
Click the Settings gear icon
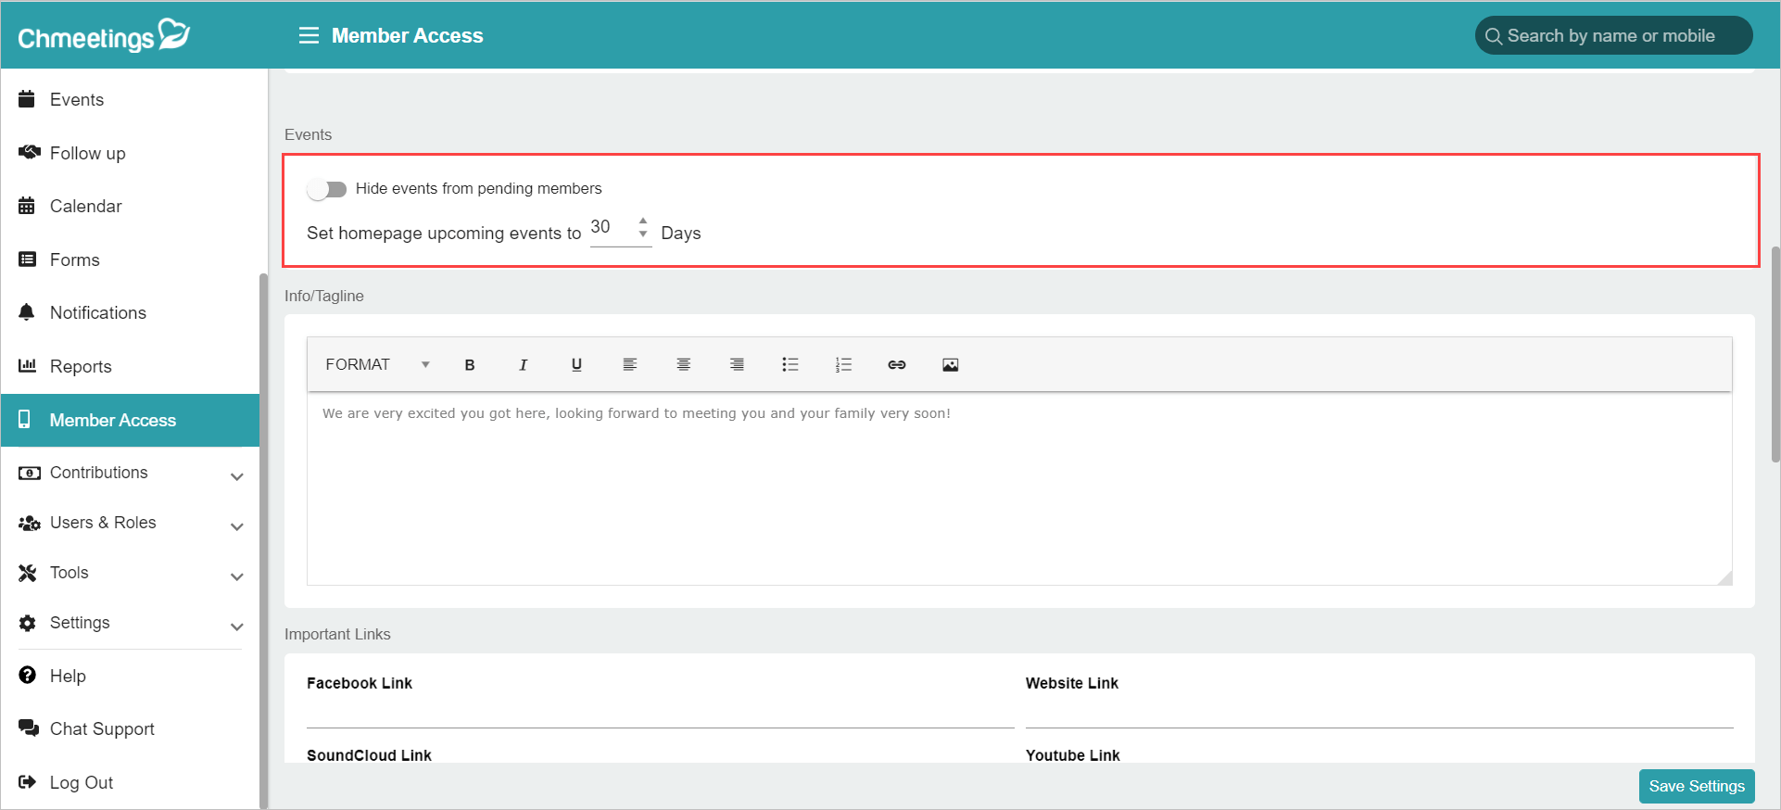point(28,623)
